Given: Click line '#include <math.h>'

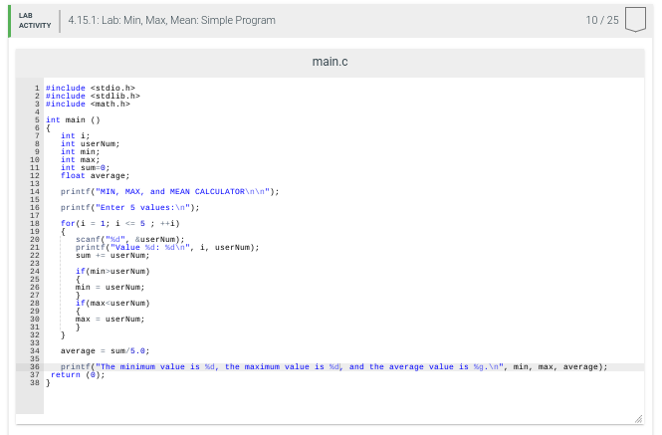Looking at the screenshot, I should (88, 104).
